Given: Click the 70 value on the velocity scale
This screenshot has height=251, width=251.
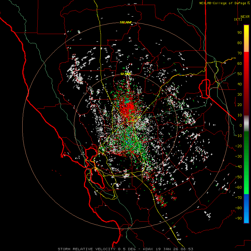Looking at the screenshot, I should point(240,53).
